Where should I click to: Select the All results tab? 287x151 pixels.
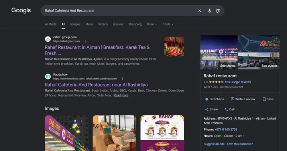tap(63, 24)
